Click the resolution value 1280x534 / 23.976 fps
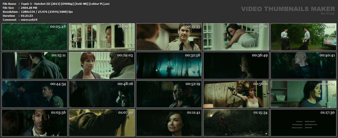 [47, 12]
